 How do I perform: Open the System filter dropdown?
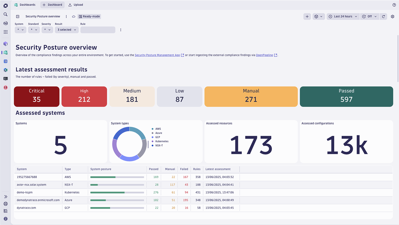click(20, 30)
